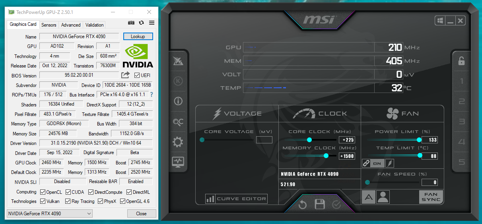Click the Power Limit 133 value field
Viewport: 482px width, 224px height.
click(430, 140)
